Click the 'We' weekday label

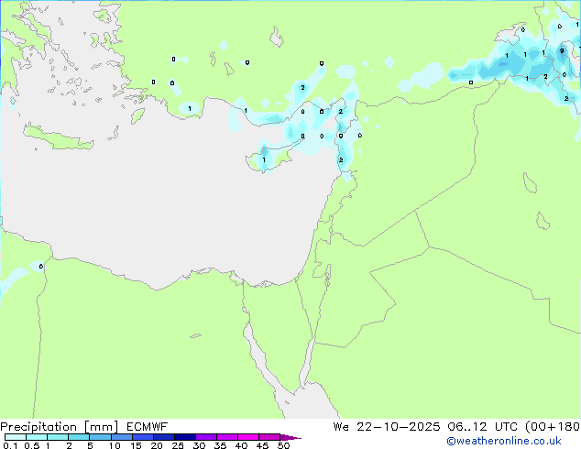tap(341, 427)
